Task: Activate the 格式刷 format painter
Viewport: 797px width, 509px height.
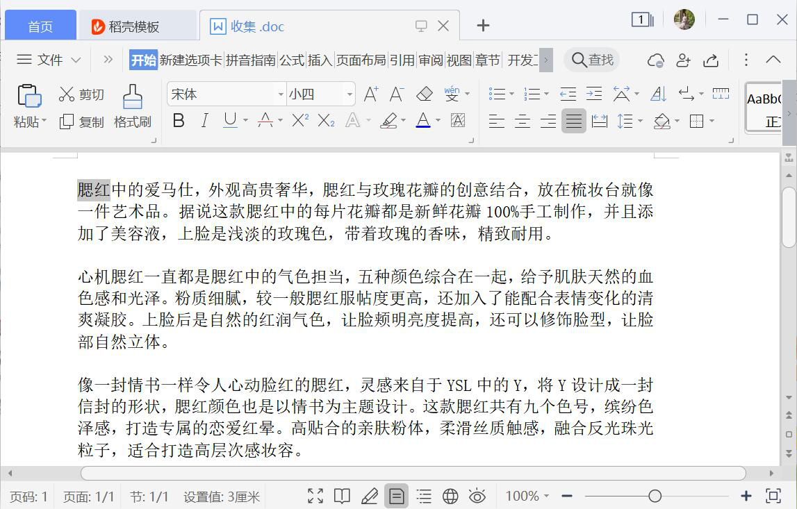Action: click(132, 107)
